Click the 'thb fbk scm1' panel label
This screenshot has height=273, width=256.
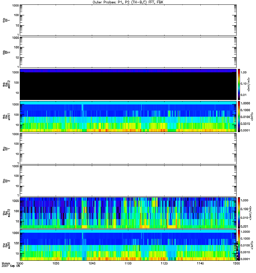pyautogui.click(x=6, y=117)
